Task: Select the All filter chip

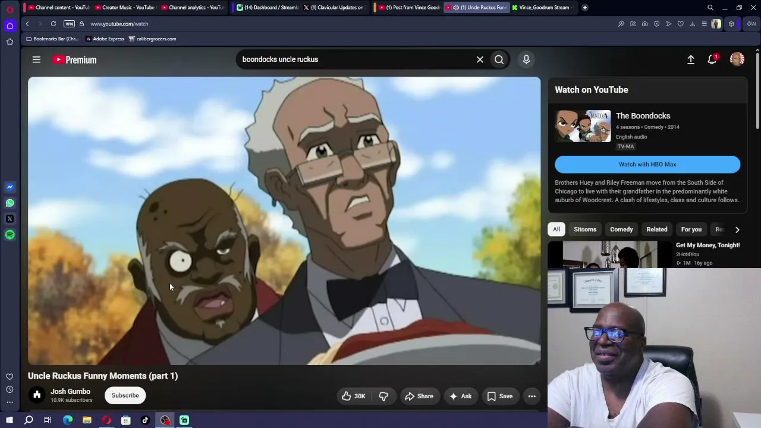Action: 556,229
